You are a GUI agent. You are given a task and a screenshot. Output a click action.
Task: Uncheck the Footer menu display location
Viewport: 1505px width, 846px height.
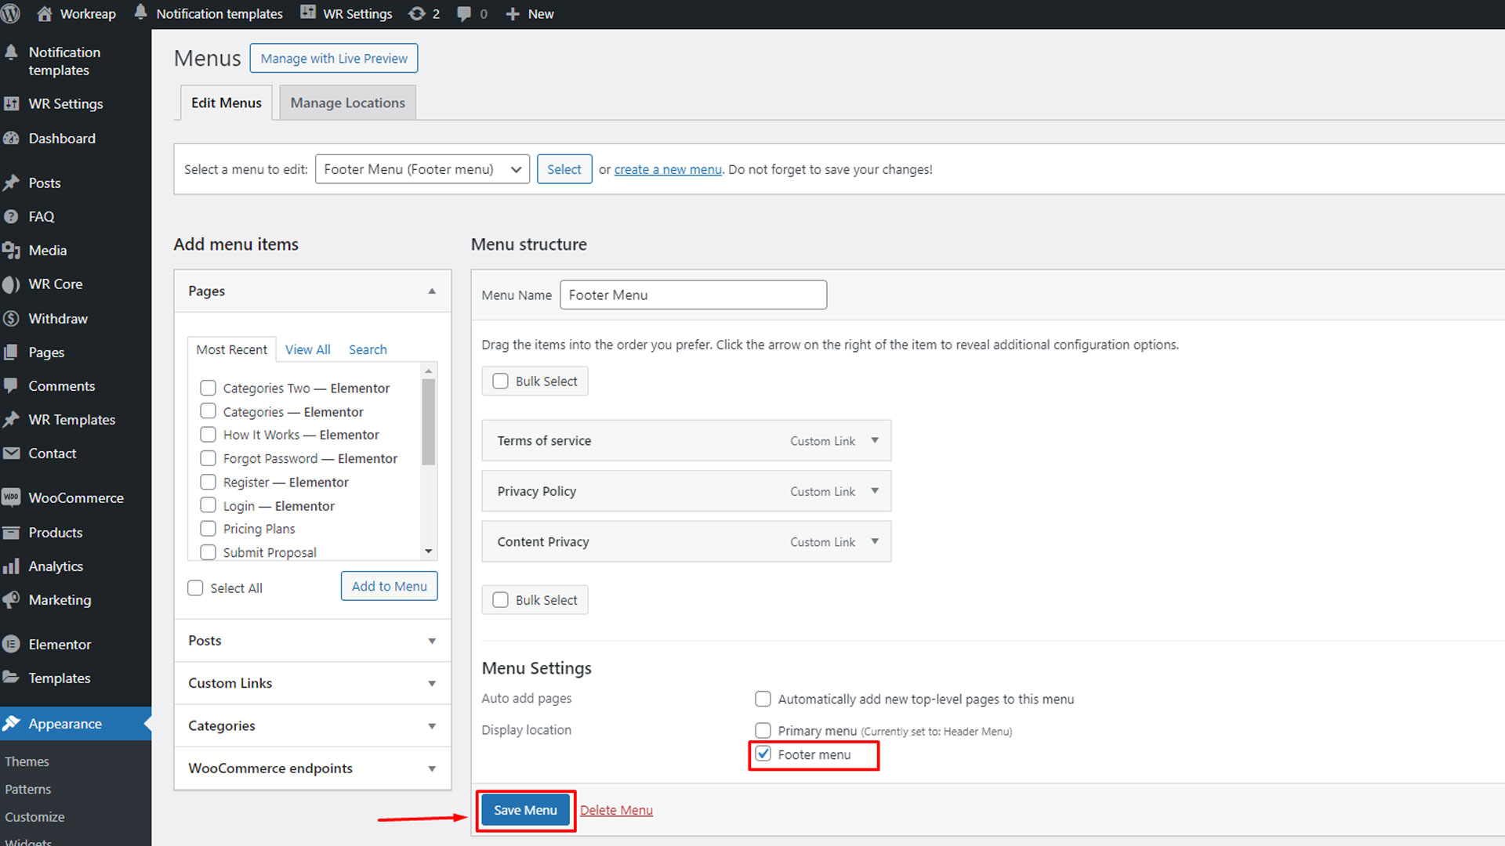point(763,754)
